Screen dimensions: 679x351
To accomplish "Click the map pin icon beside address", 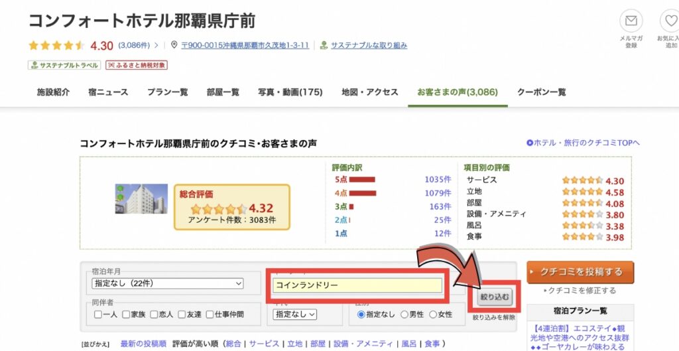I will pyautogui.click(x=174, y=45).
